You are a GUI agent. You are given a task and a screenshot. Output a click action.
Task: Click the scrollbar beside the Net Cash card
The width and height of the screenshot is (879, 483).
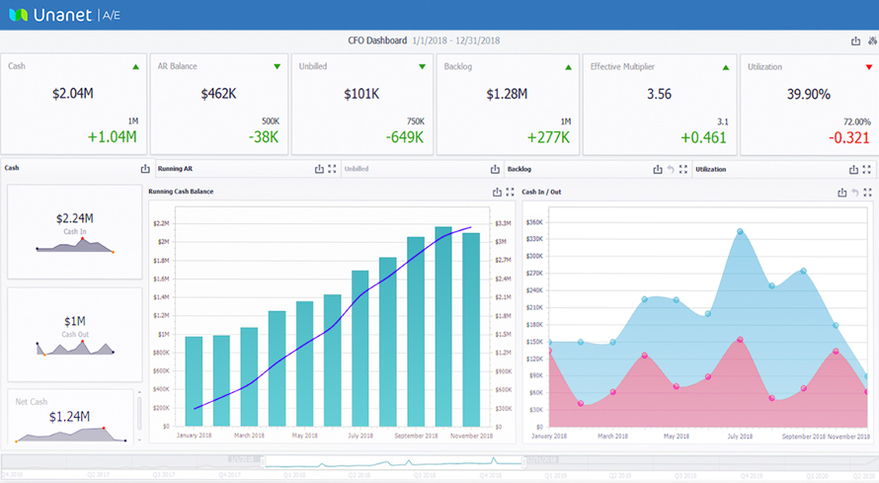[139, 415]
